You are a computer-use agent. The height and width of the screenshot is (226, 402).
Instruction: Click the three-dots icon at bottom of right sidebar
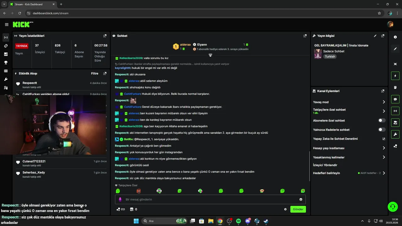395,146
